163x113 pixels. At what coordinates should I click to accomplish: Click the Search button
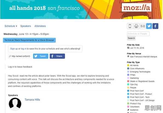point(131,38)
